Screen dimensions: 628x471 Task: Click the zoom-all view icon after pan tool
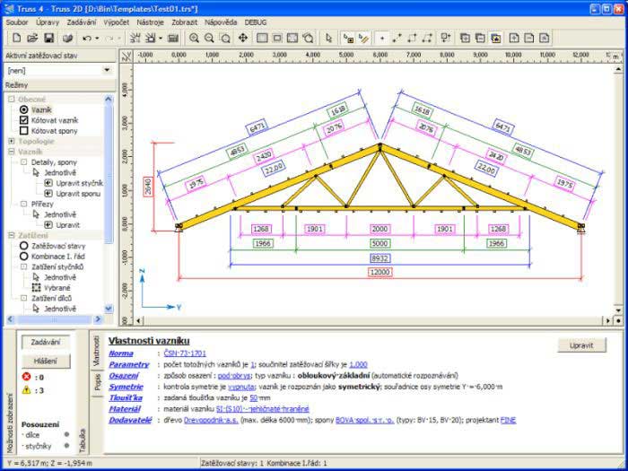pyautogui.click(x=262, y=38)
